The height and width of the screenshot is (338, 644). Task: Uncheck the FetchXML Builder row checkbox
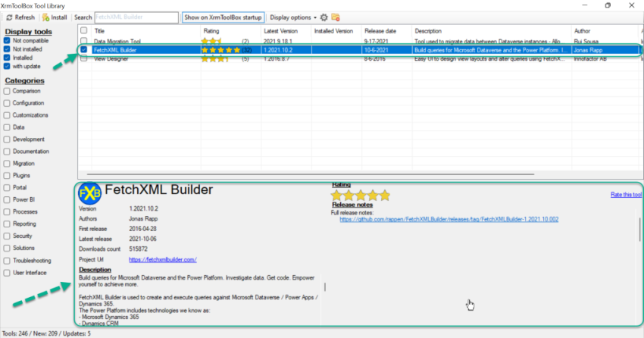point(84,50)
